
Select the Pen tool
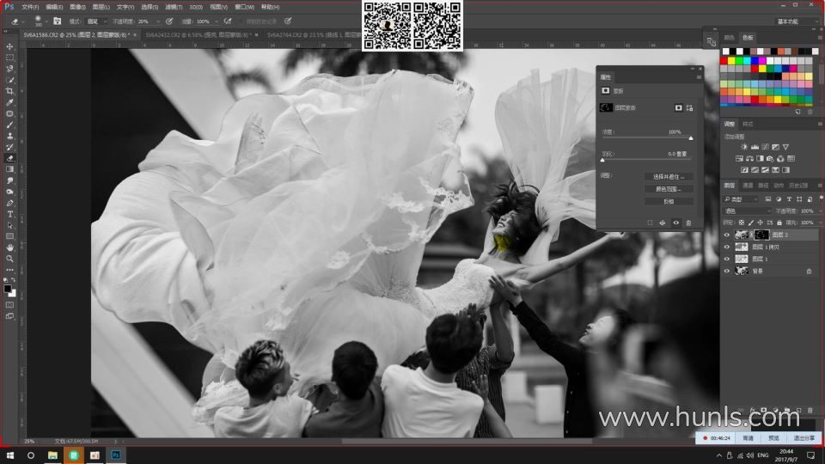click(x=10, y=203)
